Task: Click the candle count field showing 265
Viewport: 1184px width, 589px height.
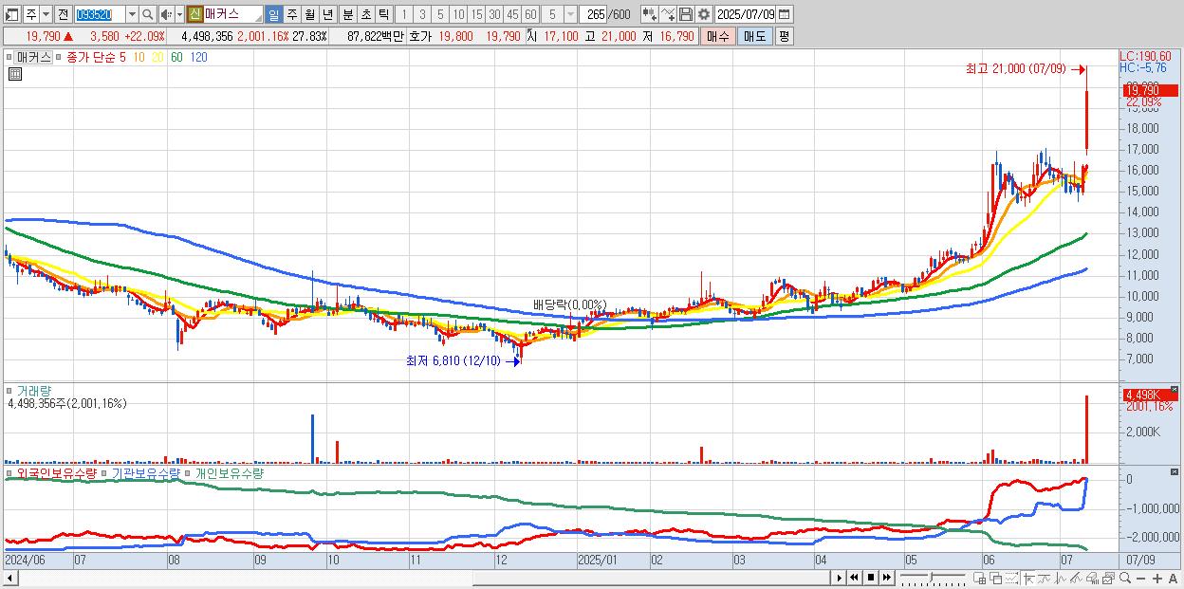Action: click(x=592, y=14)
